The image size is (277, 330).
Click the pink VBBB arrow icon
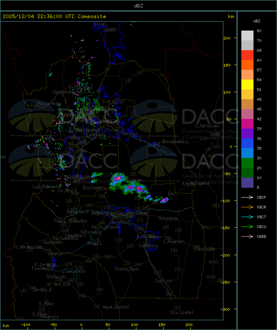click(247, 237)
